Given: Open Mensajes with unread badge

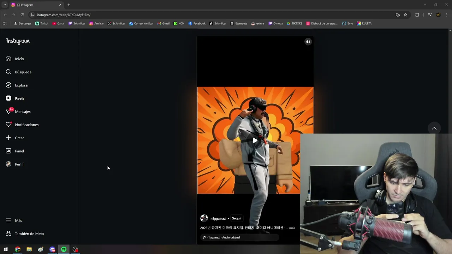Looking at the screenshot, I should tap(18, 111).
